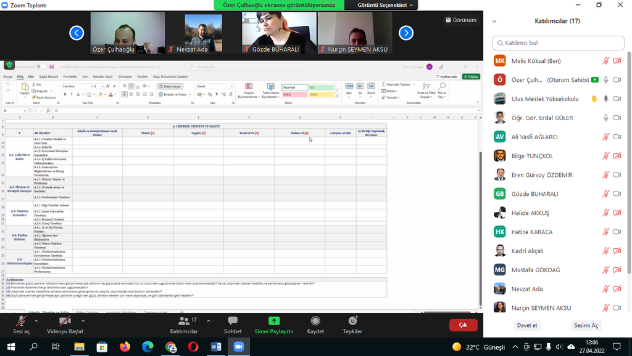Expand audio options arrow beside Sesi aç
The height and width of the screenshot is (356, 632).
point(36,321)
